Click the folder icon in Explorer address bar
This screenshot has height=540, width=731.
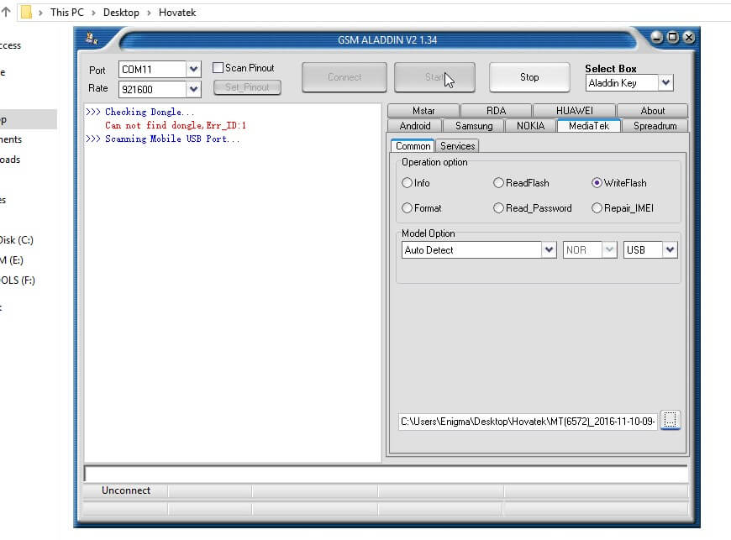point(26,12)
